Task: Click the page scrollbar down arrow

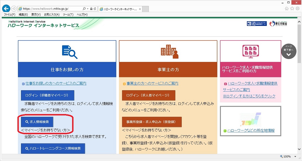Action: coord(299,149)
